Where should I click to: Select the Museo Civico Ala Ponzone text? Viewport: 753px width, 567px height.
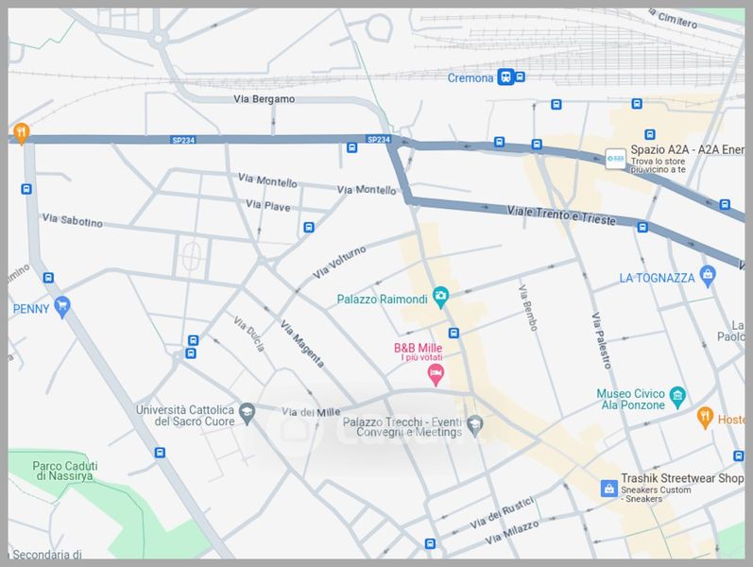coord(631,399)
